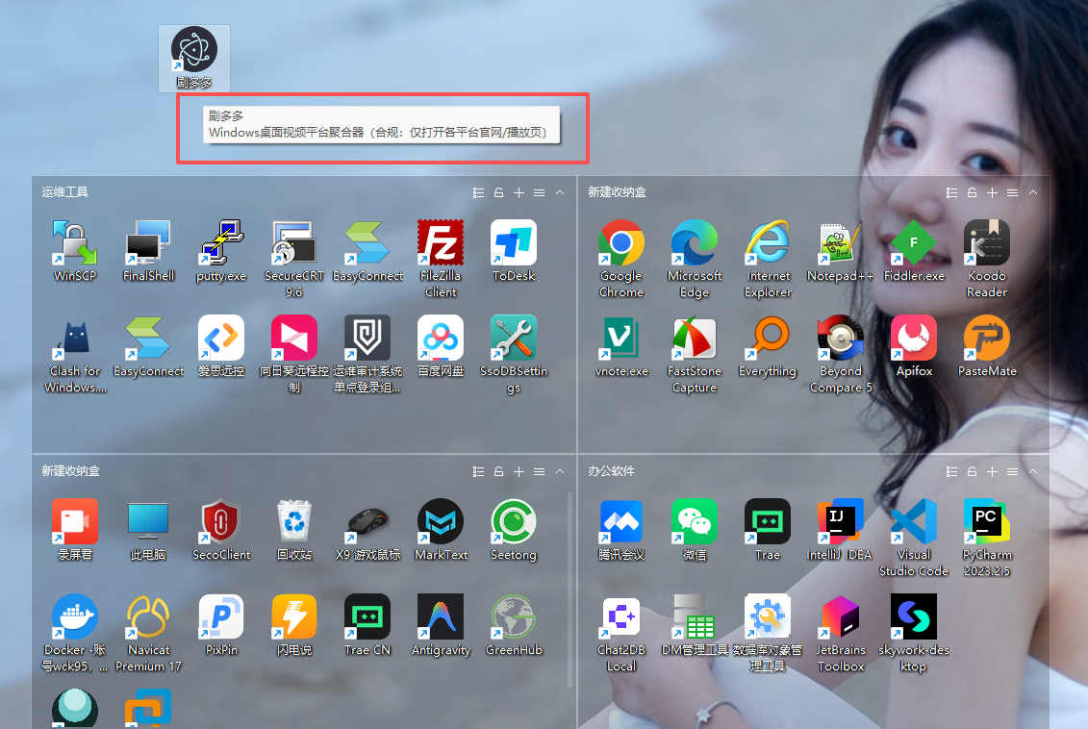Toggle the lock on the 运维工具 box
1088x729 pixels.
pos(498,192)
